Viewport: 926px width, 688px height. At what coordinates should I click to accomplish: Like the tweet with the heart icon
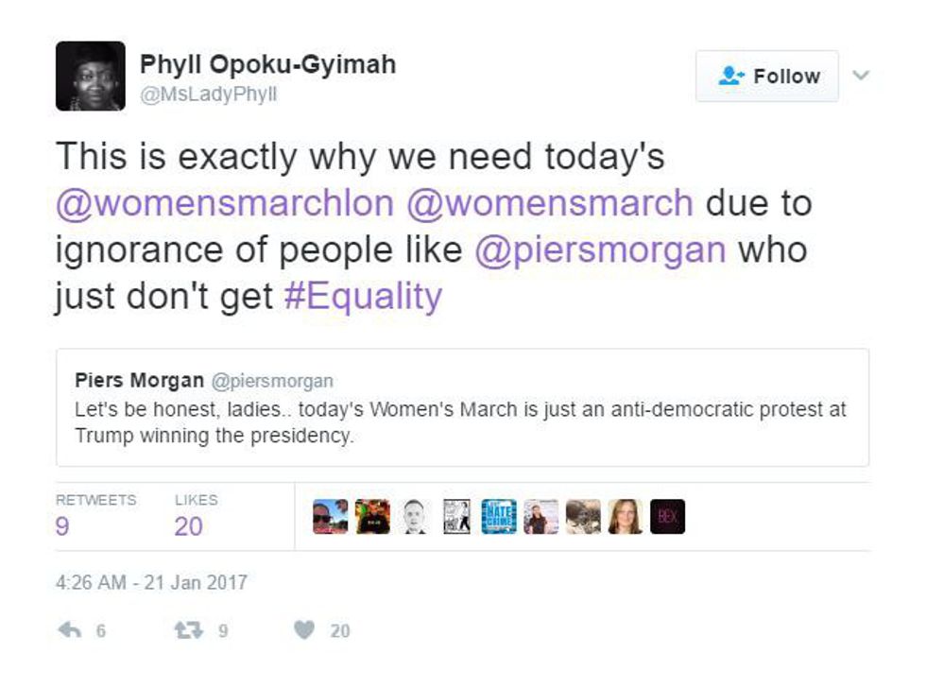pyautogui.click(x=303, y=630)
